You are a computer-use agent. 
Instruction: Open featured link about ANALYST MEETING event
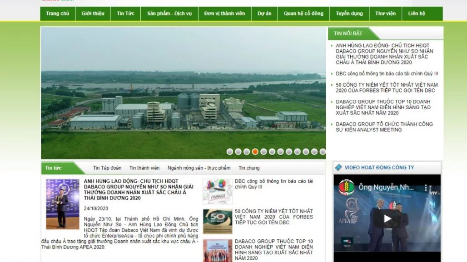pos(384,127)
